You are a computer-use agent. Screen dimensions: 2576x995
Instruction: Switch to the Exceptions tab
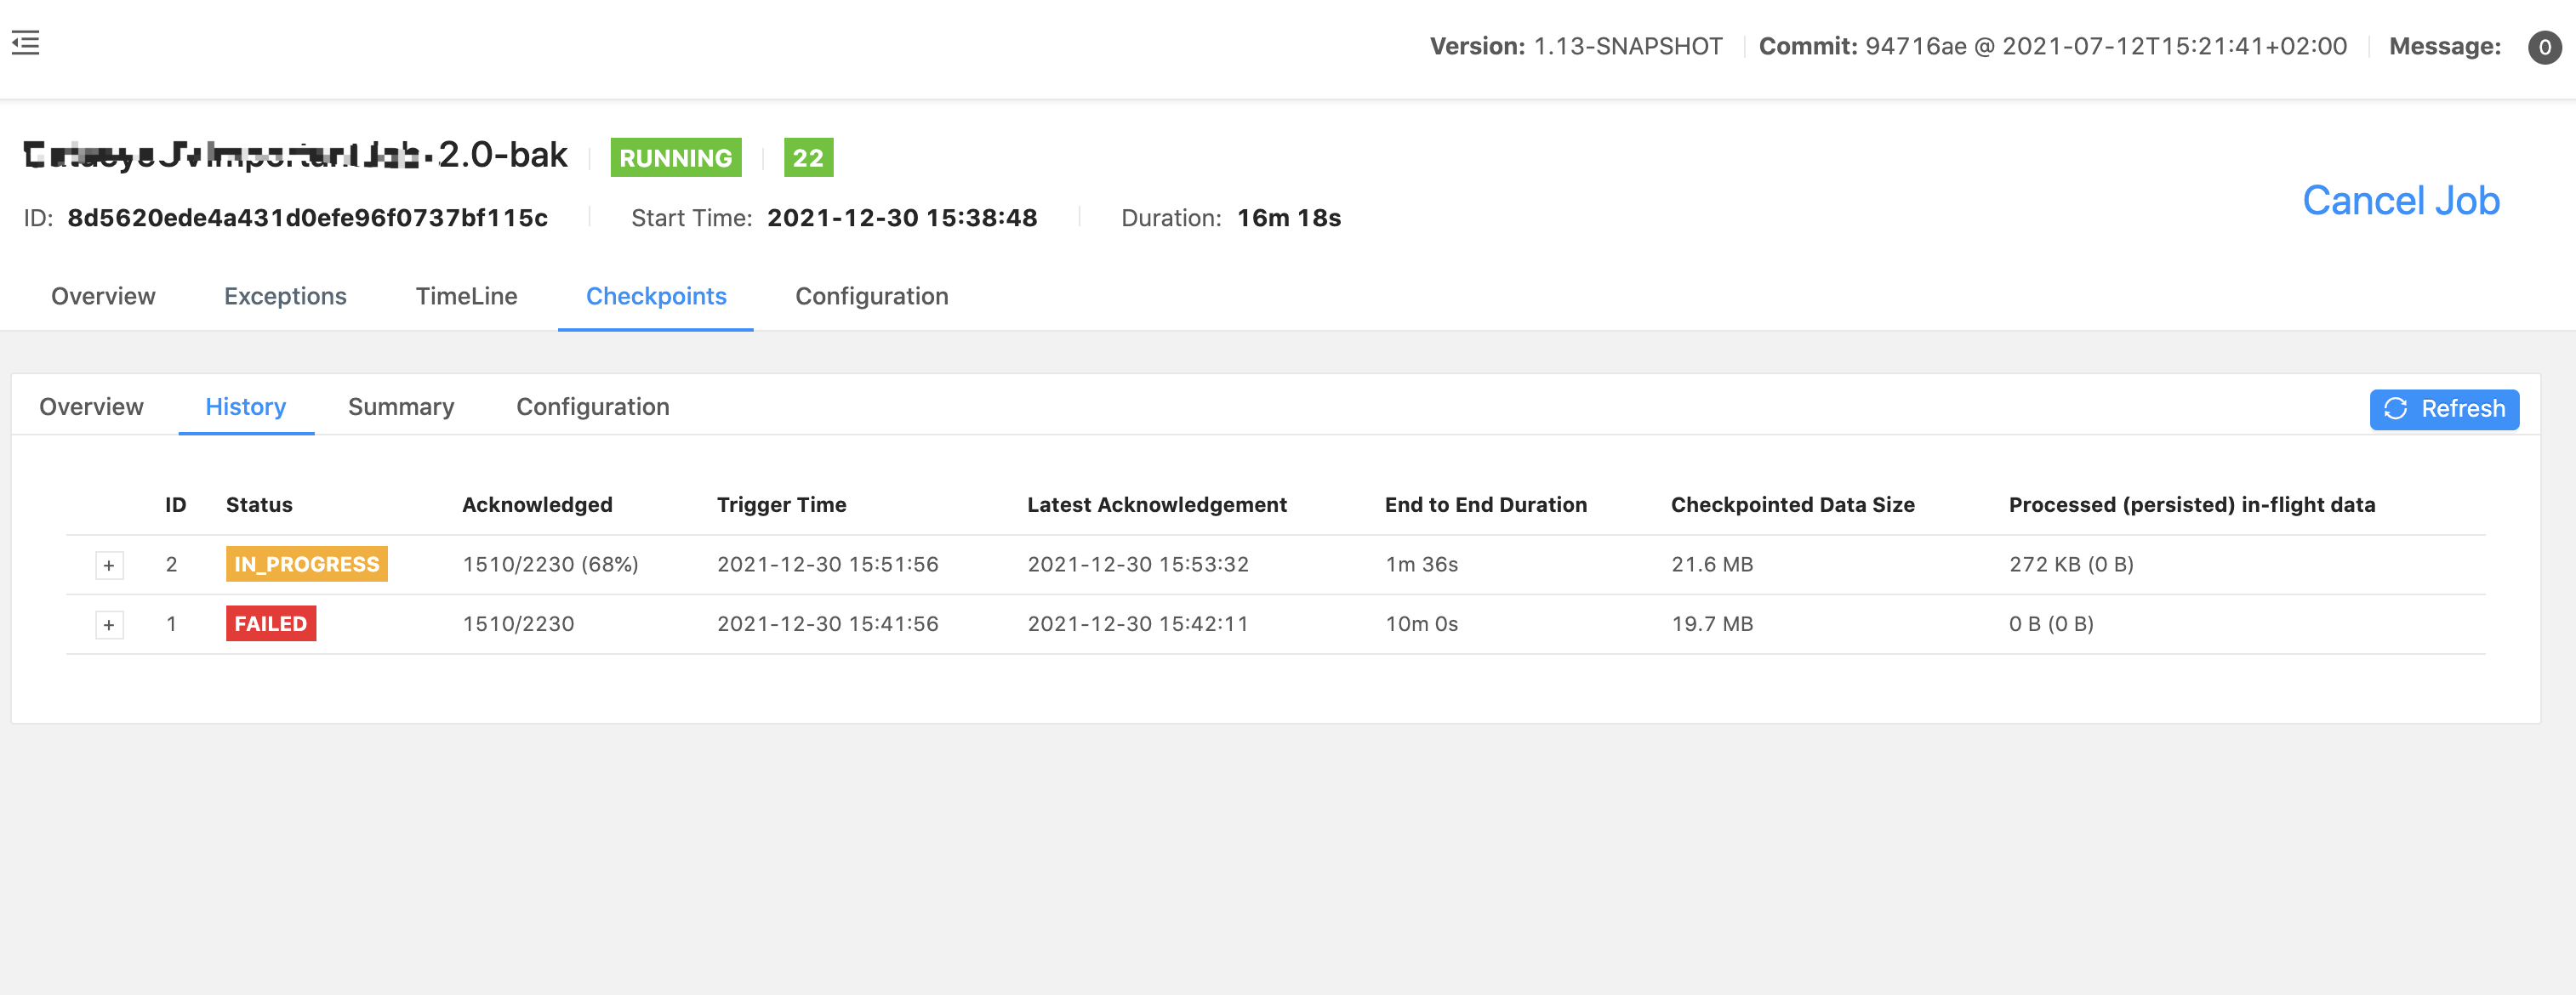tap(285, 296)
